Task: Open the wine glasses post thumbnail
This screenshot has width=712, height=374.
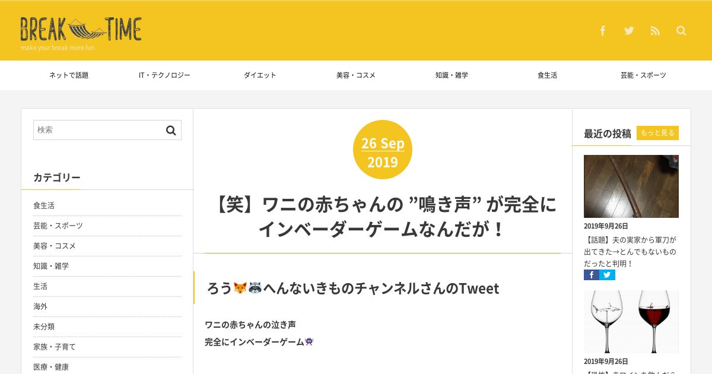Action: point(631,322)
